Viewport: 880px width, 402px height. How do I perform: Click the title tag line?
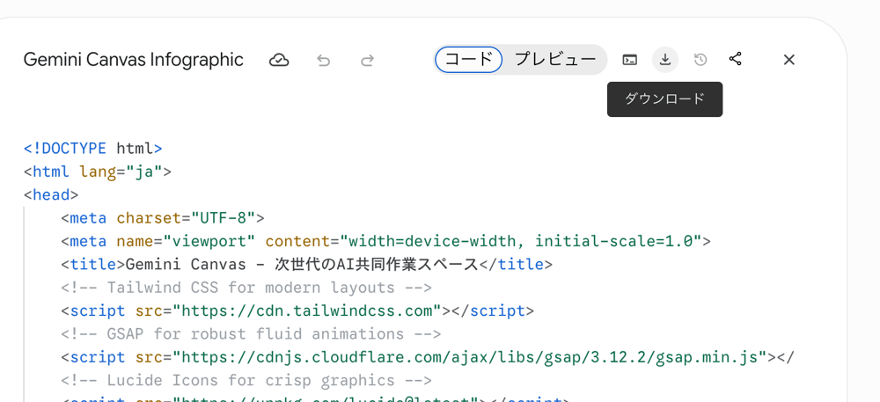[x=307, y=265]
